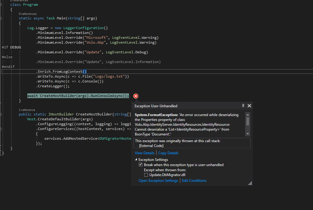Pin the Exception User-Unhandled popup
313x210 pixels.
(243, 106)
